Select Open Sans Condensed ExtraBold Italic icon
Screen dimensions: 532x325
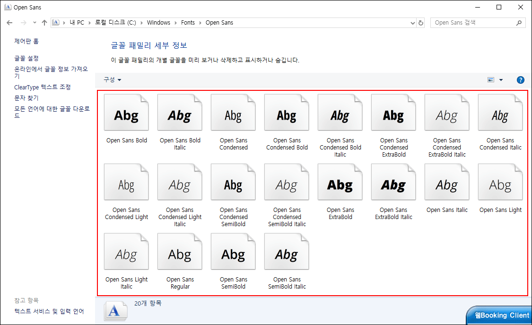(x=447, y=113)
